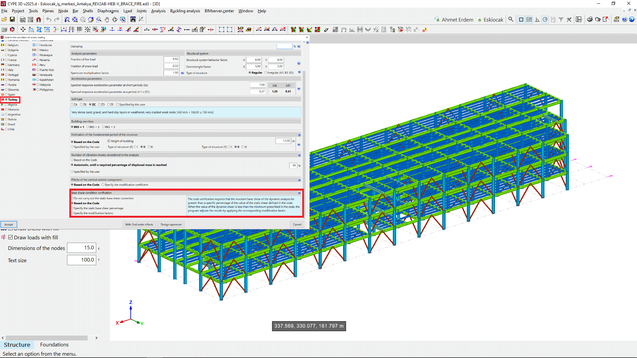
Task: Click the Fraction of live load field
Action: click(171, 59)
